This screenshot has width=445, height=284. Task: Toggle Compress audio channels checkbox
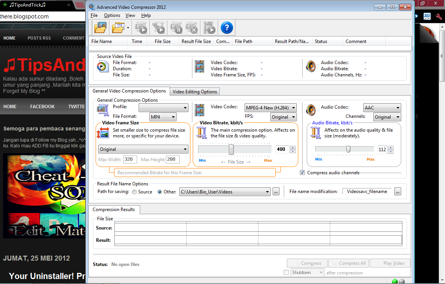click(x=303, y=172)
